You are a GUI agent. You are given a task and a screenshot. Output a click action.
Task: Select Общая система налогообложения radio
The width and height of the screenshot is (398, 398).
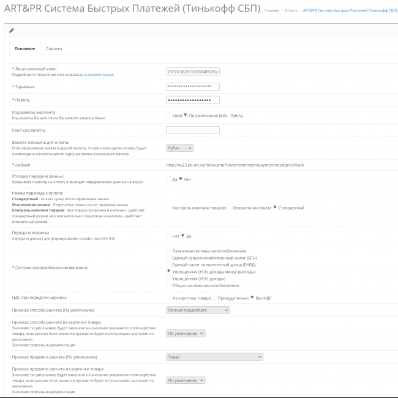[169, 285]
